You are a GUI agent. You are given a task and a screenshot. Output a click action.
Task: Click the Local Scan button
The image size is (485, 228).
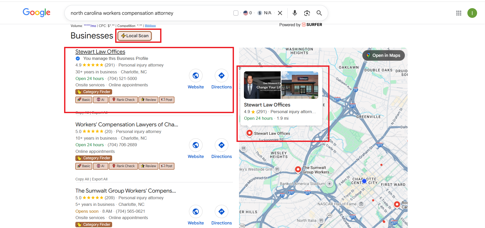pyautogui.click(x=135, y=36)
